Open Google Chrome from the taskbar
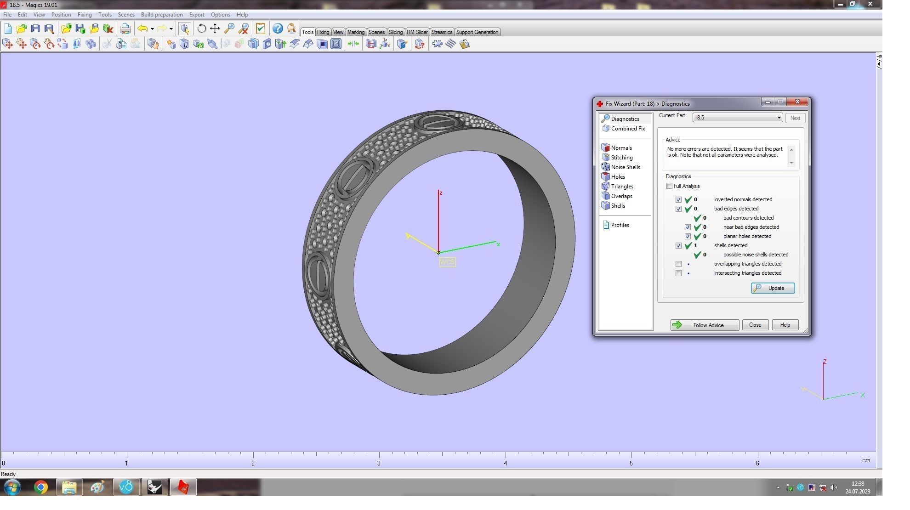This screenshot has height=510, width=910. pyautogui.click(x=40, y=487)
